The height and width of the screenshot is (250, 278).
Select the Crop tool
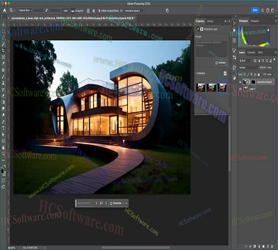point(3,51)
